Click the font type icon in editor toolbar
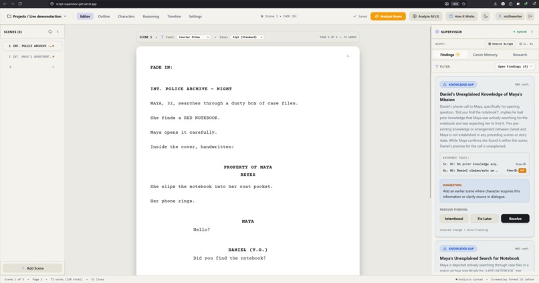 pyautogui.click(x=163, y=37)
